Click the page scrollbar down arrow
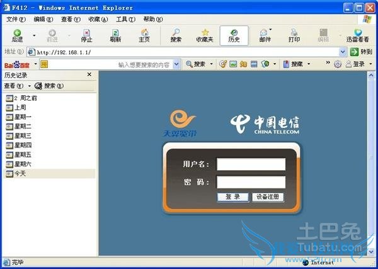Image resolution: width=378 pixels, height=269 pixels. (x=371, y=251)
